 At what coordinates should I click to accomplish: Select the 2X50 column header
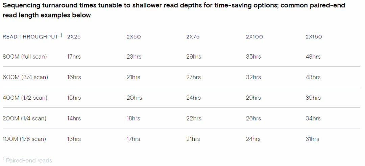[133, 37]
